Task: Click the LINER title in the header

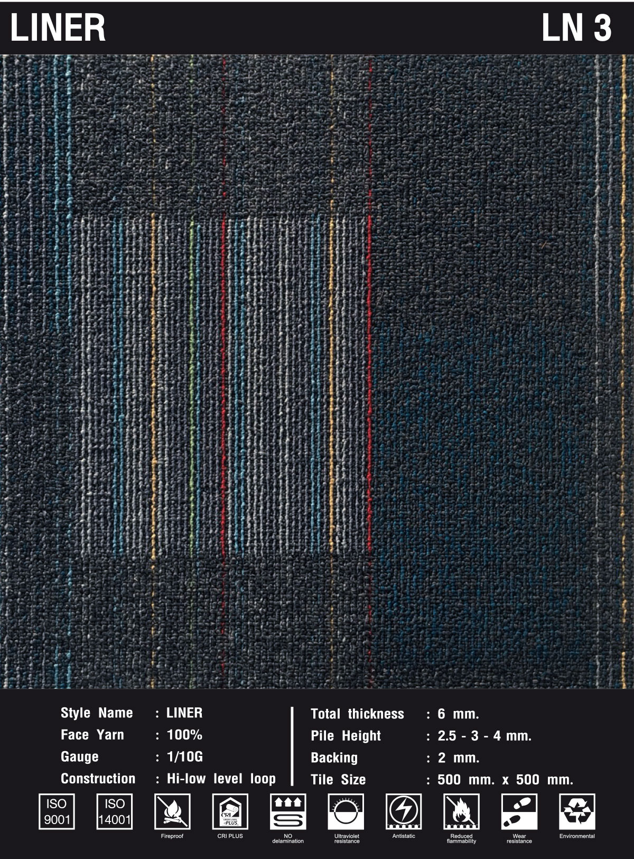Action: (x=58, y=27)
